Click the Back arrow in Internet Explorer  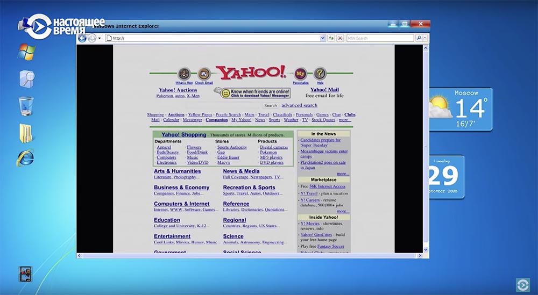click(x=82, y=38)
